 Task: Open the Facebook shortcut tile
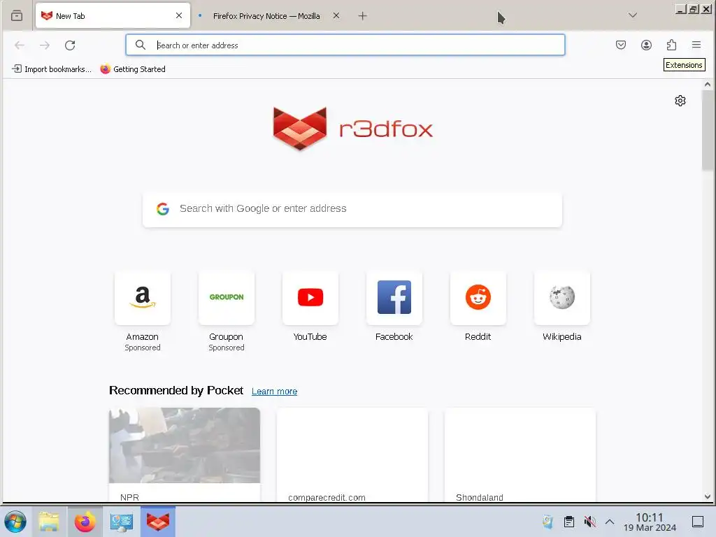click(394, 298)
